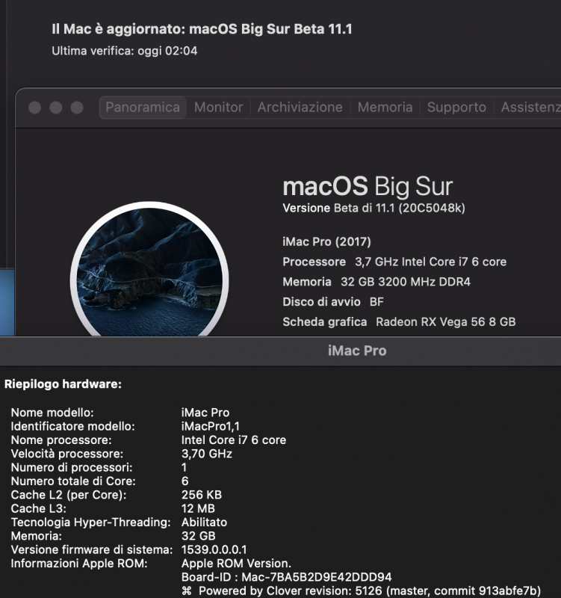This screenshot has width=561, height=598.
Task: Click the 'Scheda grafica' label
Action: click(325, 322)
